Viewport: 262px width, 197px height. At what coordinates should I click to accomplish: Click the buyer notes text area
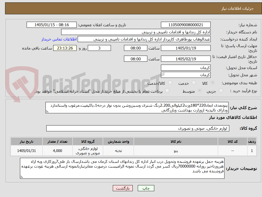[122, 168]
